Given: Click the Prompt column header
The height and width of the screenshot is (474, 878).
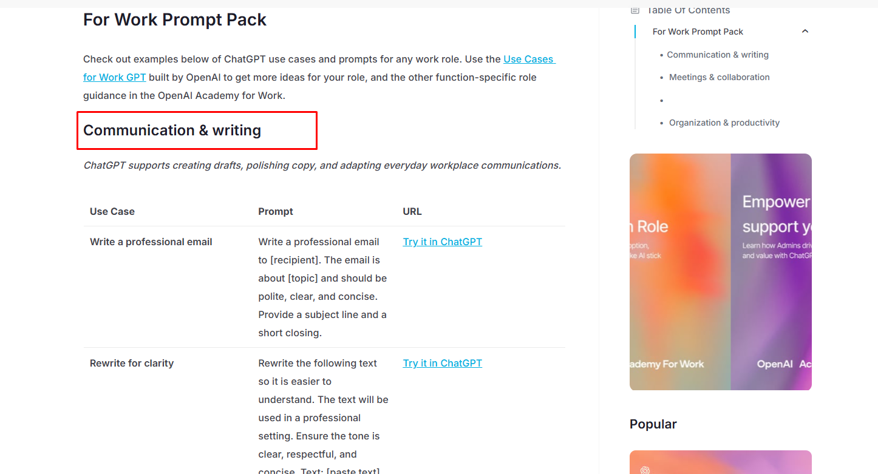Looking at the screenshot, I should [x=276, y=211].
